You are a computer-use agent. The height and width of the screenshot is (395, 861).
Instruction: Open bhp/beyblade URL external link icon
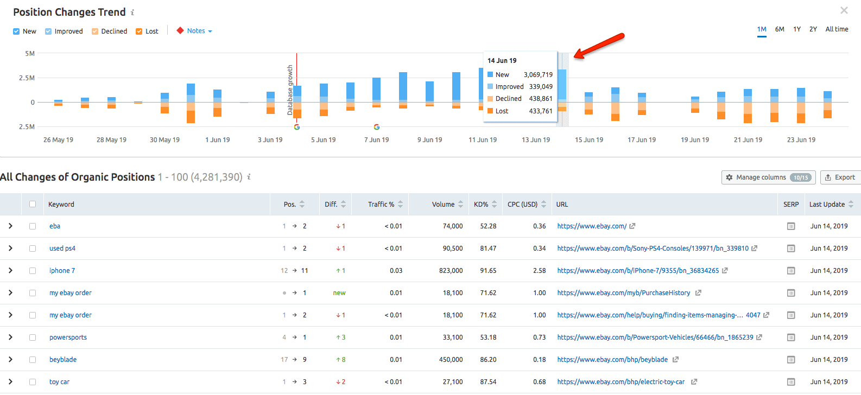click(675, 360)
